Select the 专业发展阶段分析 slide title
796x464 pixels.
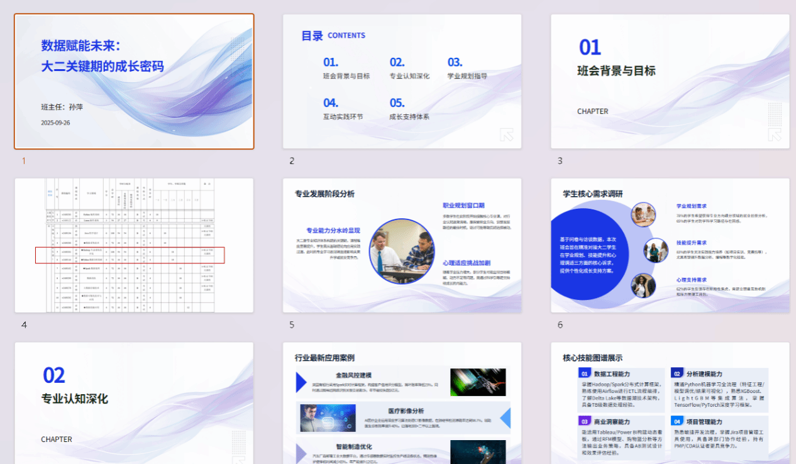coord(324,194)
